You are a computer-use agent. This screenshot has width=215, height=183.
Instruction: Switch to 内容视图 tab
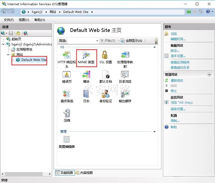84,173
